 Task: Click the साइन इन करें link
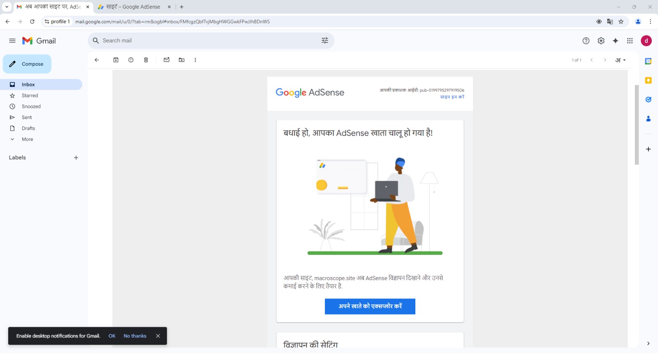tap(452, 97)
